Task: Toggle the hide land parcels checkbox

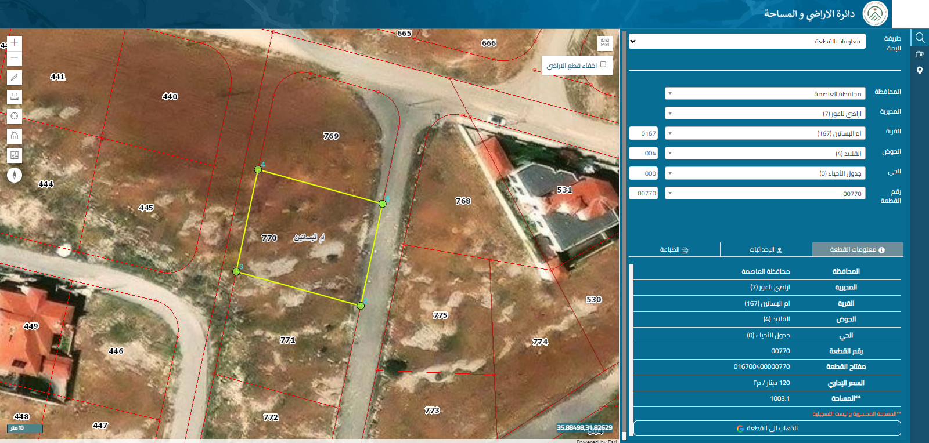Action: (x=603, y=64)
